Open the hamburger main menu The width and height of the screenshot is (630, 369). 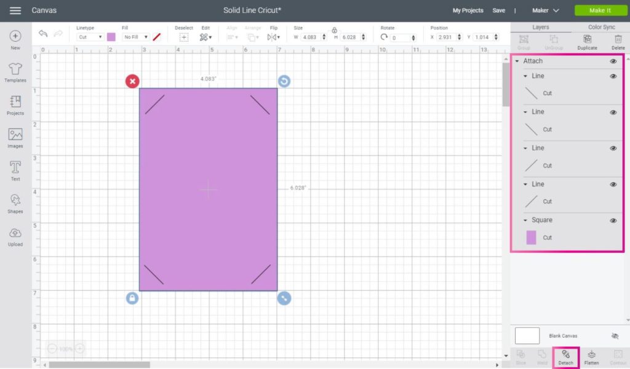coord(15,10)
